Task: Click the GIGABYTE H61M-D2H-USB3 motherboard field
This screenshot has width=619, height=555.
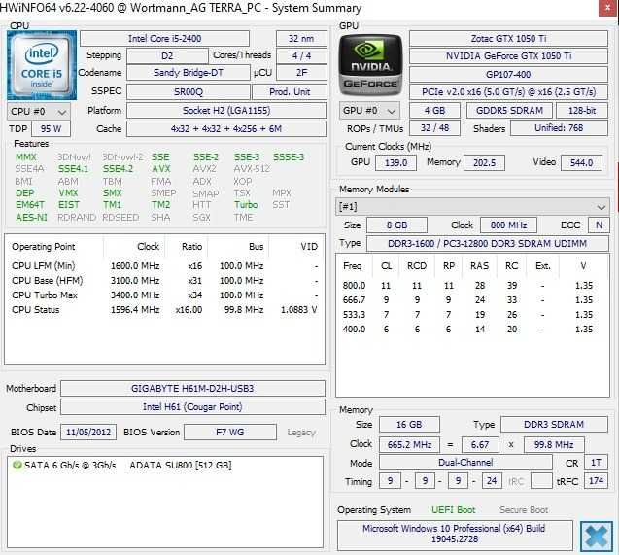Action: (x=192, y=389)
